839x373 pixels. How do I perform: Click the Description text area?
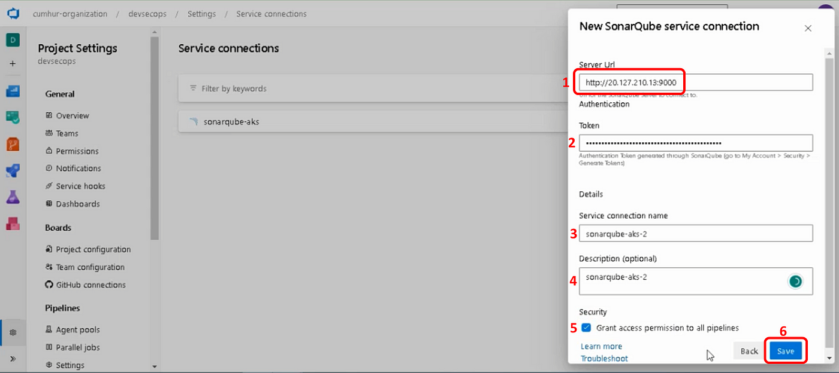(696, 281)
